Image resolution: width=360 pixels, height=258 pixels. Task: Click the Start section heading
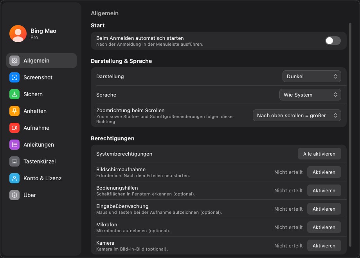point(97,25)
